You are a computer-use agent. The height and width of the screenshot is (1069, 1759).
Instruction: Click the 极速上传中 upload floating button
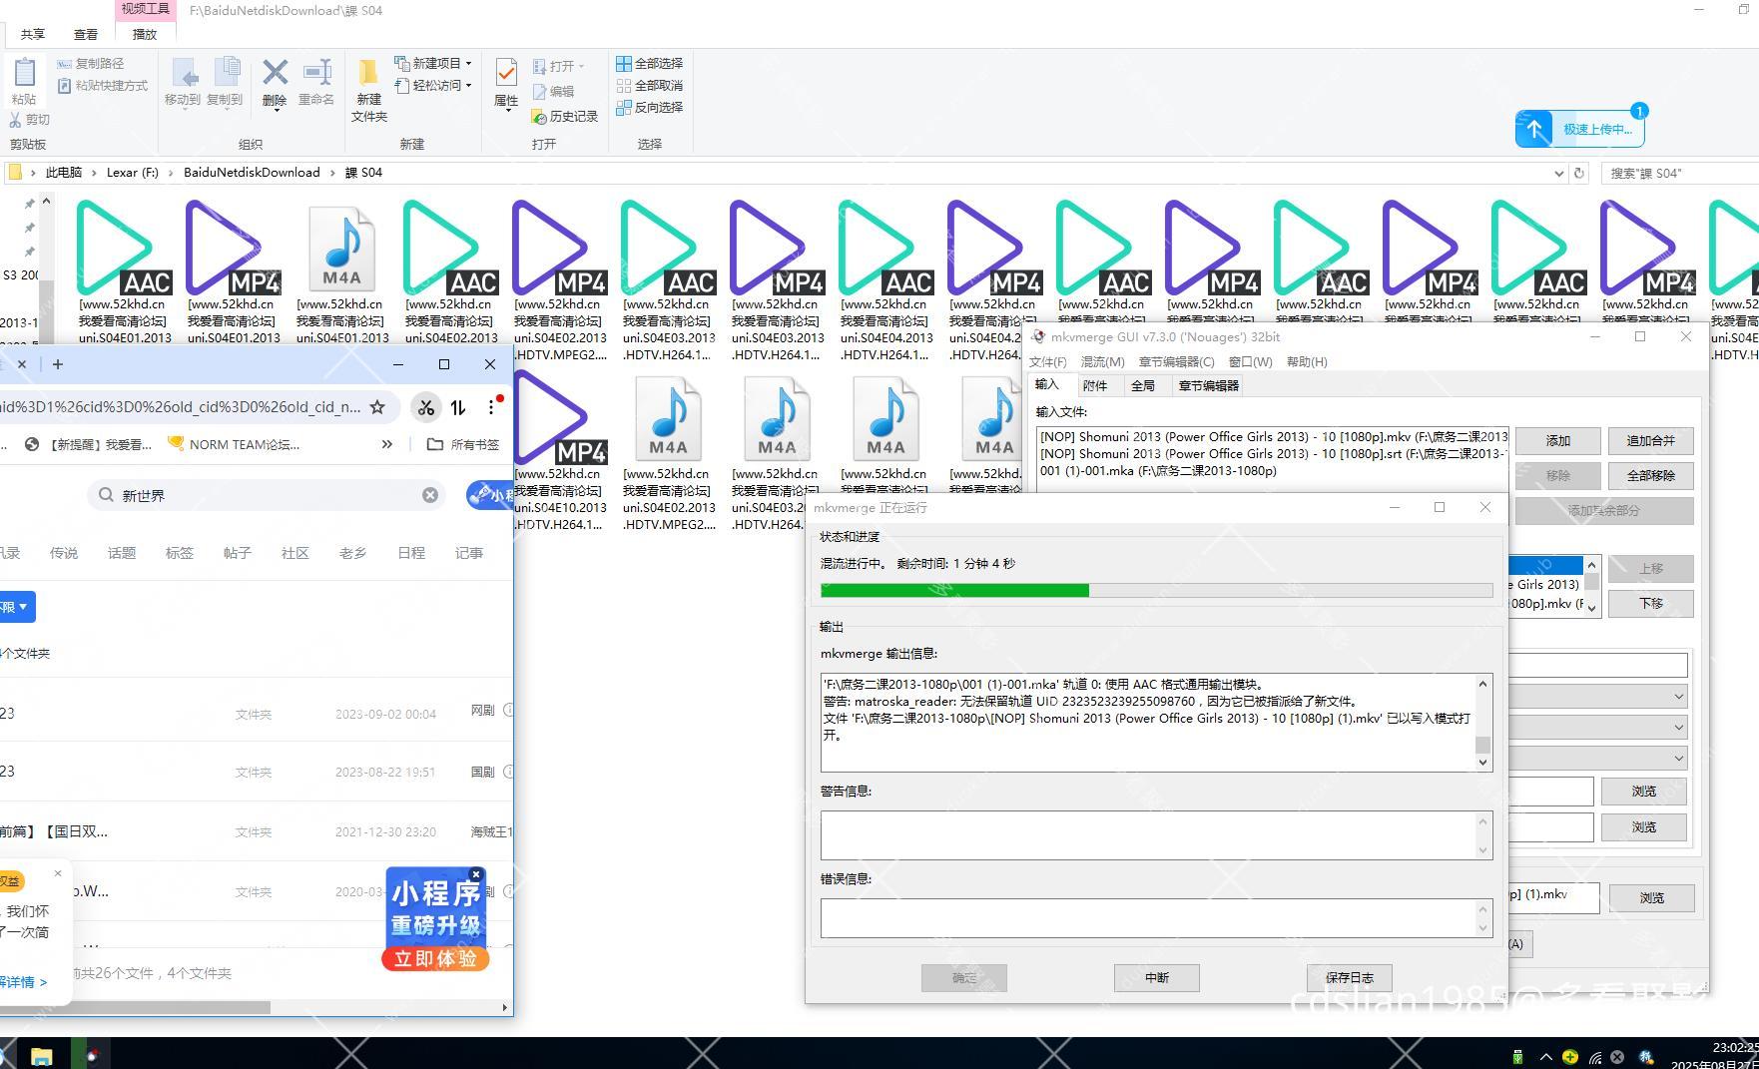tap(1579, 129)
